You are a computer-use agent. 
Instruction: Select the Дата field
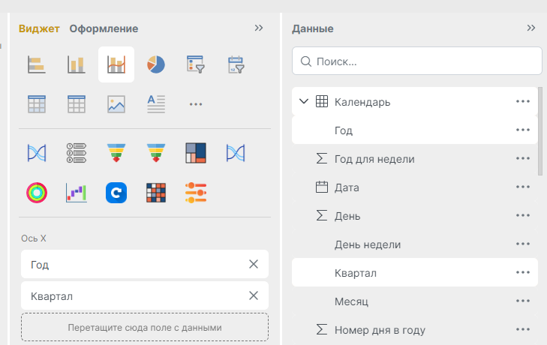[415, 187]
